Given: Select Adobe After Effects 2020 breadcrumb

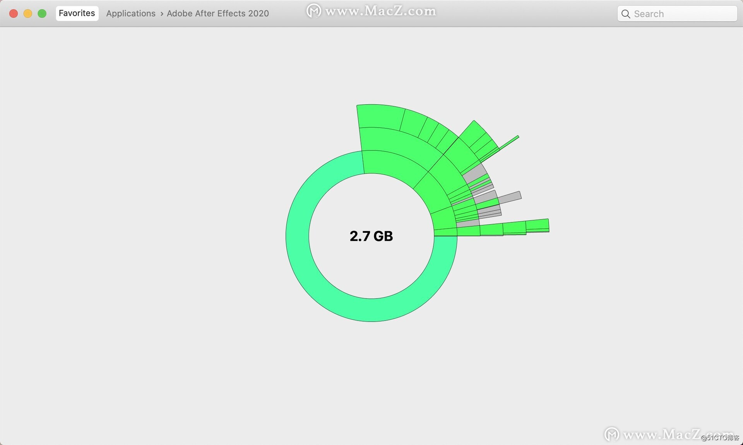Looking at the screenshot, I should coord(217,14).
